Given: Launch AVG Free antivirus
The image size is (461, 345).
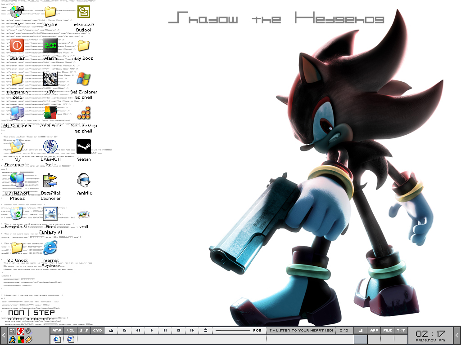Looking at the screenshot, I should 50,113.
